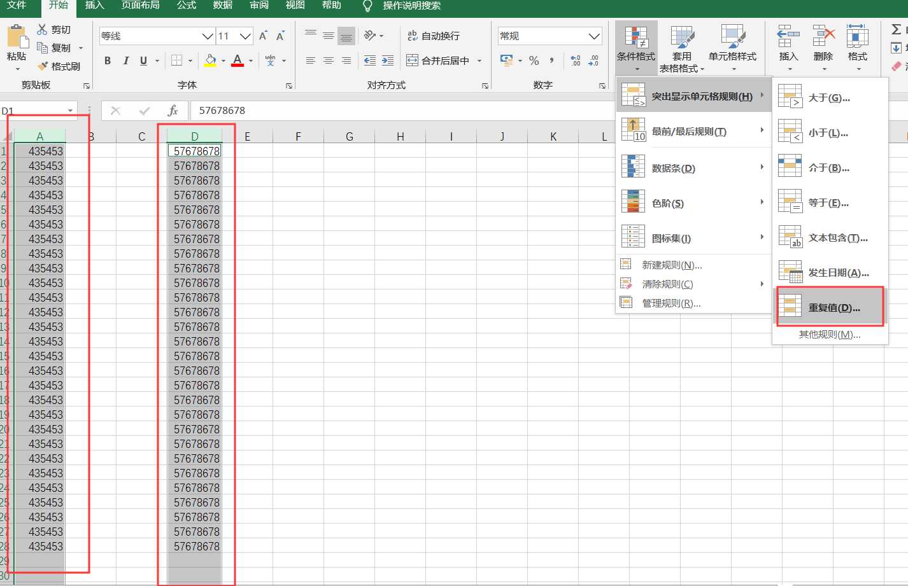Toggle Bold formatting

tap(108, 60)
